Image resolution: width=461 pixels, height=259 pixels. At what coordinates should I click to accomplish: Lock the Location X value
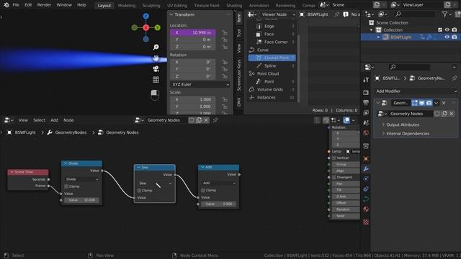click(224, 32)
